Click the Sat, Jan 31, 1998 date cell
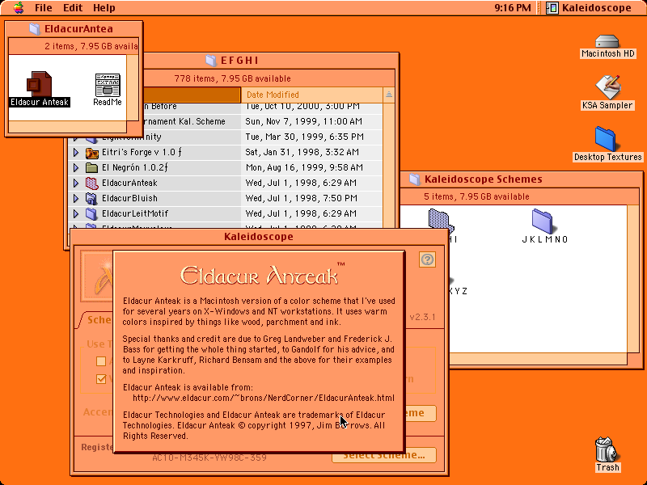Viewport: 647px width, 485px height. (x=302, y=152)
